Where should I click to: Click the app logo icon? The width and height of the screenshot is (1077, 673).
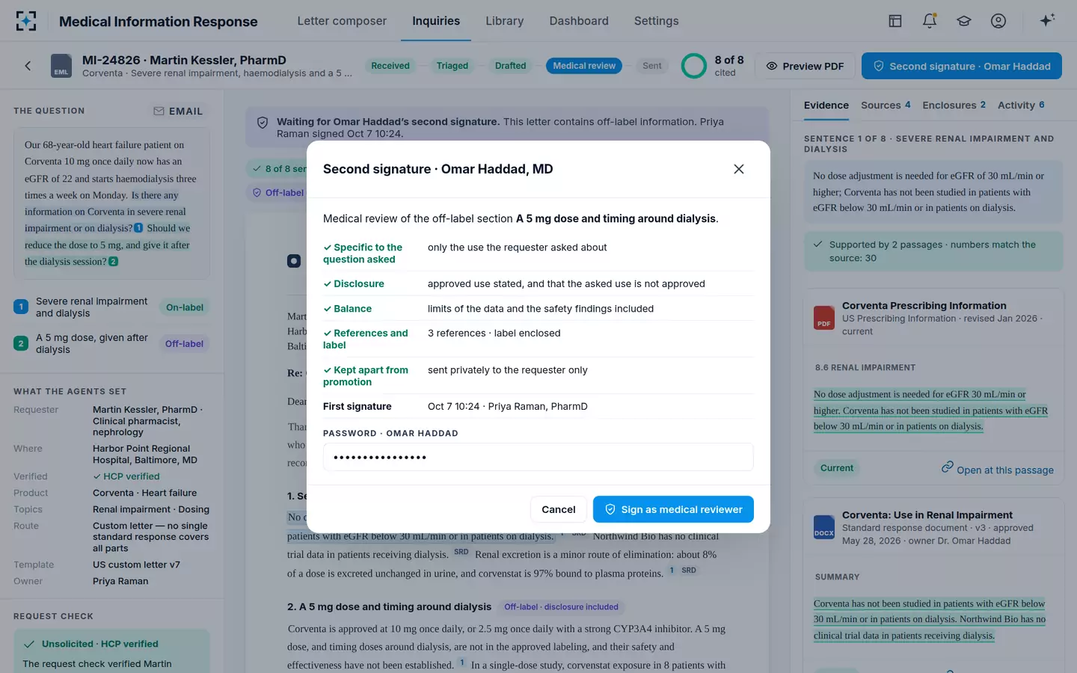click(x=26, y=21)
